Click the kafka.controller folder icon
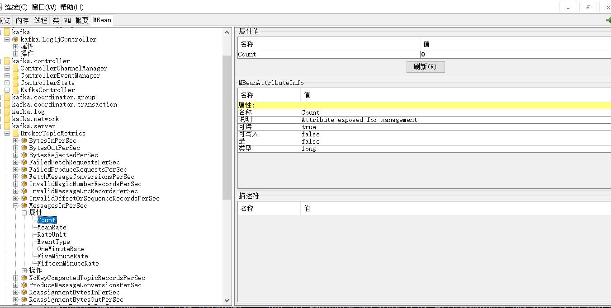Screen dimensions: 611x308 (7, 61)
